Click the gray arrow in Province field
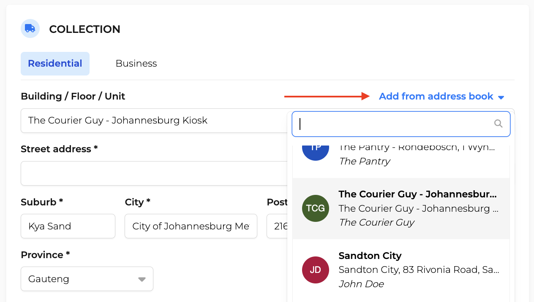 pos(142,279)
